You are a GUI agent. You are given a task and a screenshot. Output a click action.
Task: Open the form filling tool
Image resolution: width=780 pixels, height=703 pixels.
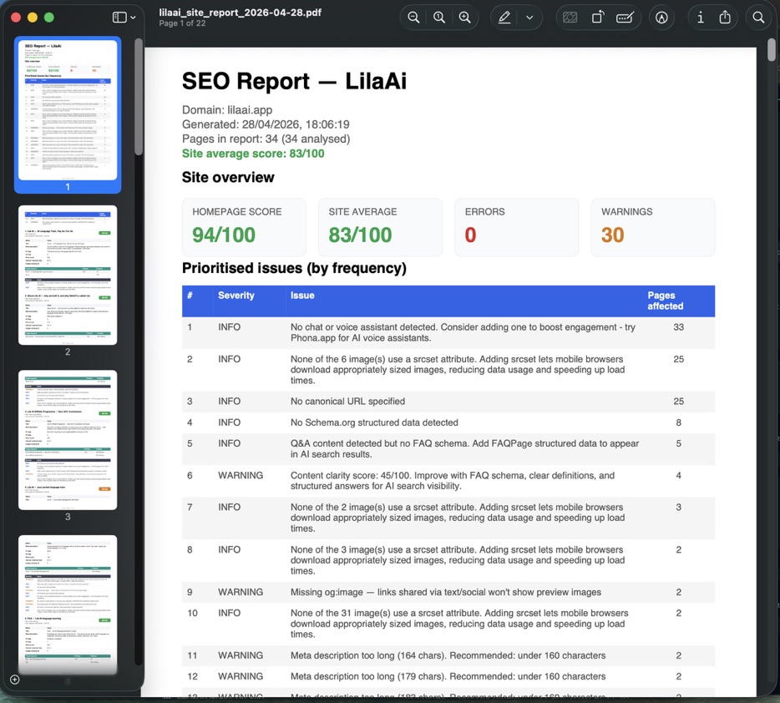click(625, 18)
